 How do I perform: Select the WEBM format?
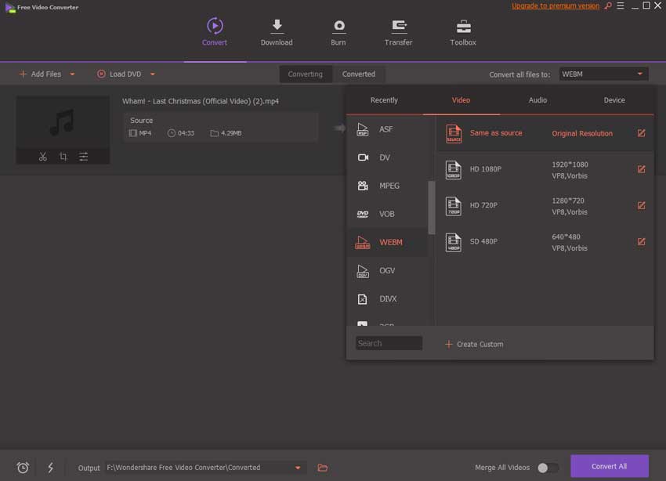pos(388,242)
